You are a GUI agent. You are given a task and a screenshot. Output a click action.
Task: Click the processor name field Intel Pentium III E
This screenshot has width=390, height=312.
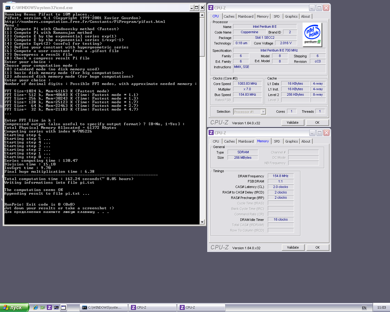(265, 27)
